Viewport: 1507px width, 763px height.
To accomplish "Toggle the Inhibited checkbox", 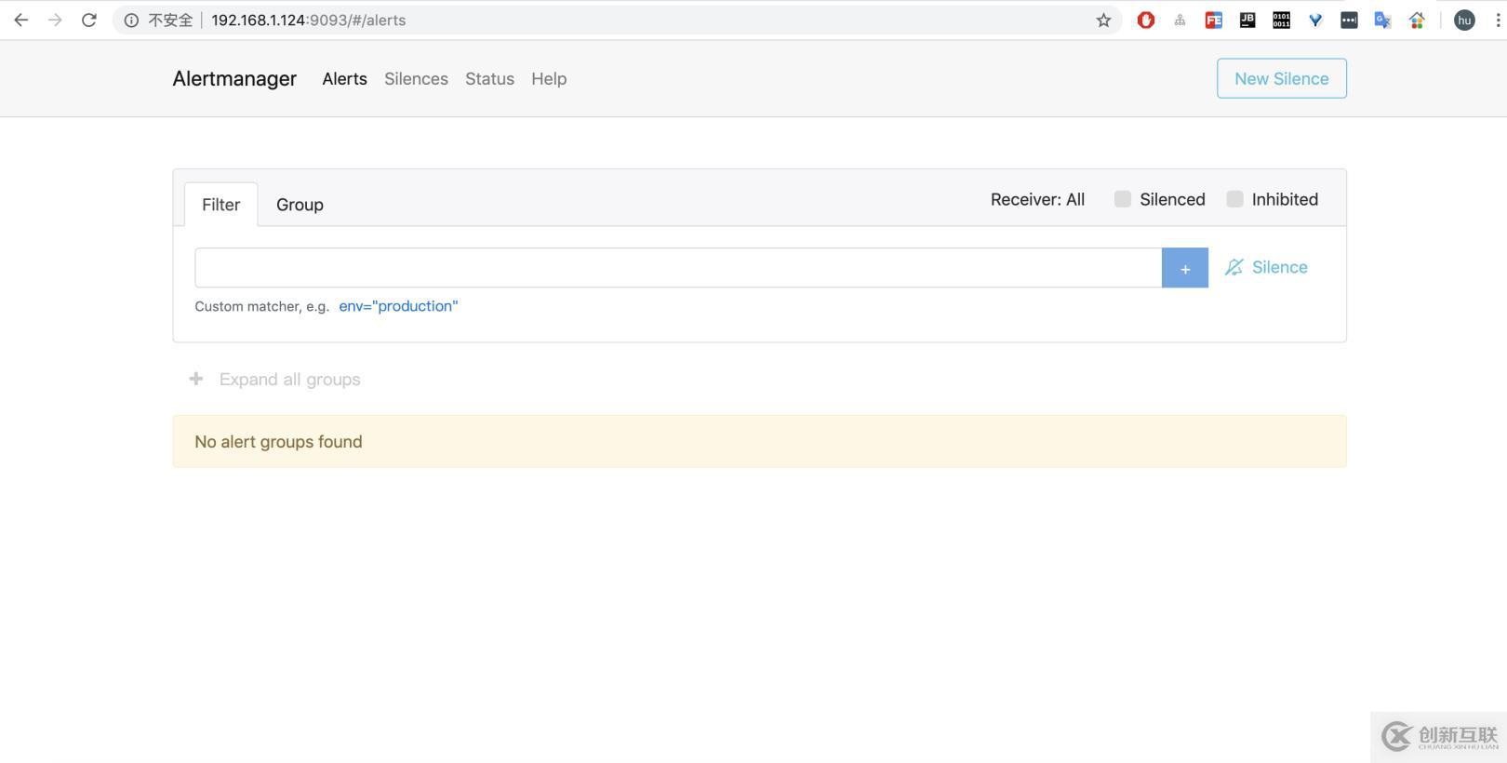I will pyautogui.click(x=1234, y=199).
